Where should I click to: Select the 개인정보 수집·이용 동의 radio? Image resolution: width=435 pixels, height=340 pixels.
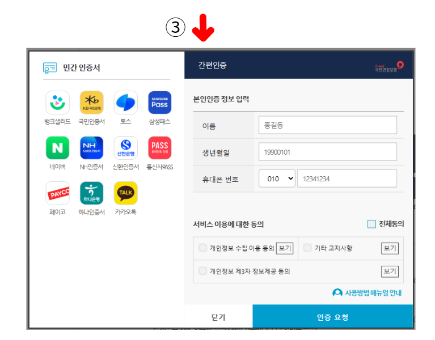tap(203, 248)
